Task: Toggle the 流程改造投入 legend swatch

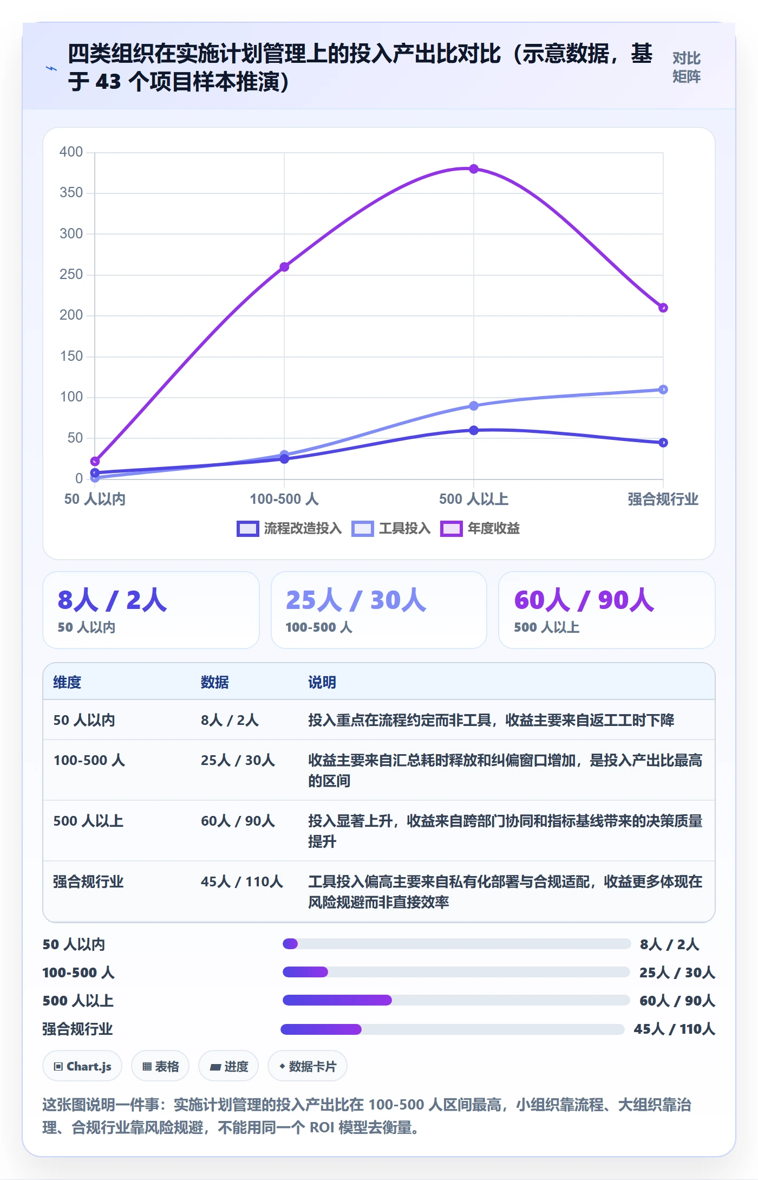Action: pos(248,528)
